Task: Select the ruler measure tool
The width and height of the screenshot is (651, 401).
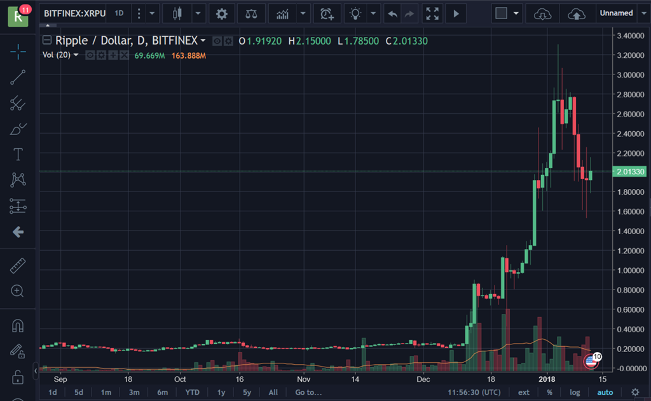Action: [18, 266]
